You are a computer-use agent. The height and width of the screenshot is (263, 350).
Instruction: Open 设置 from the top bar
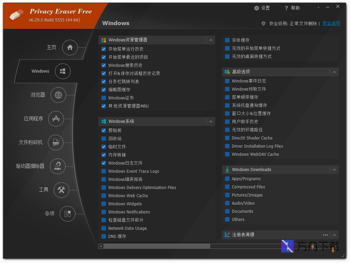tap(265, 8)
